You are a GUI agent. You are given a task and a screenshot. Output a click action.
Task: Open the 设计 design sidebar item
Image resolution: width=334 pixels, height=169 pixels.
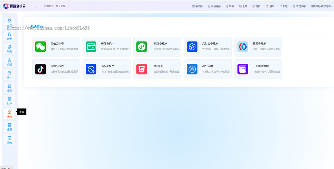(x=9, y=75)
